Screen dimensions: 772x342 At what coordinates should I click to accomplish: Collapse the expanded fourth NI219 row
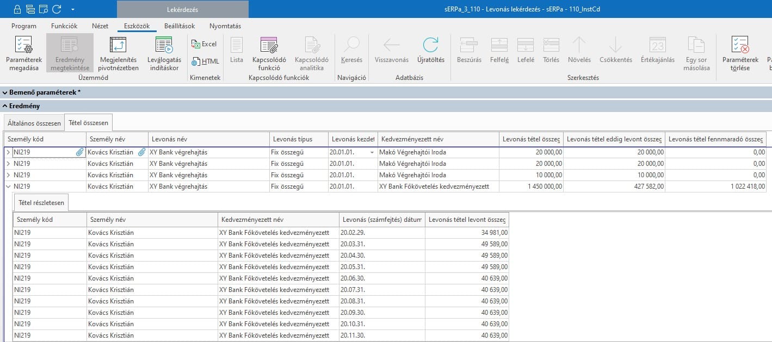pyautogui.click(x=8, y=186)
